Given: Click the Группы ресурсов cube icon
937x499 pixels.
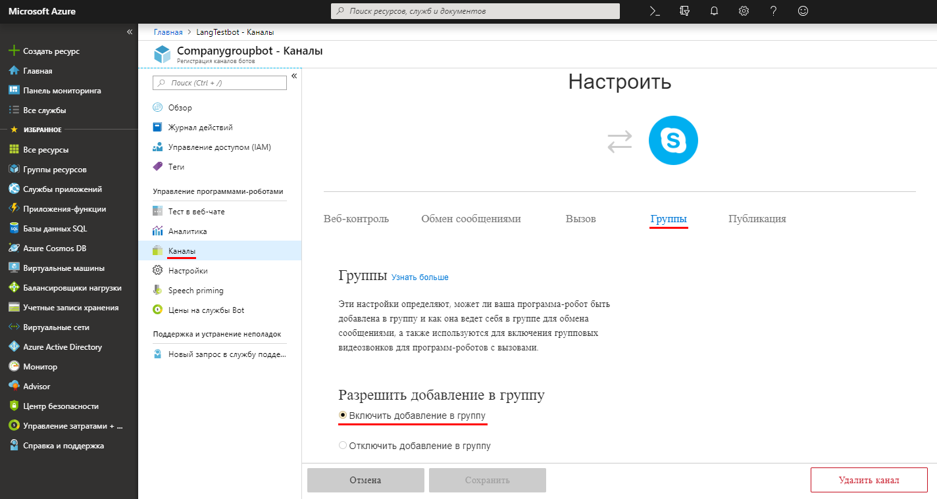Looking at the screenshot, I should pos(13,170).
